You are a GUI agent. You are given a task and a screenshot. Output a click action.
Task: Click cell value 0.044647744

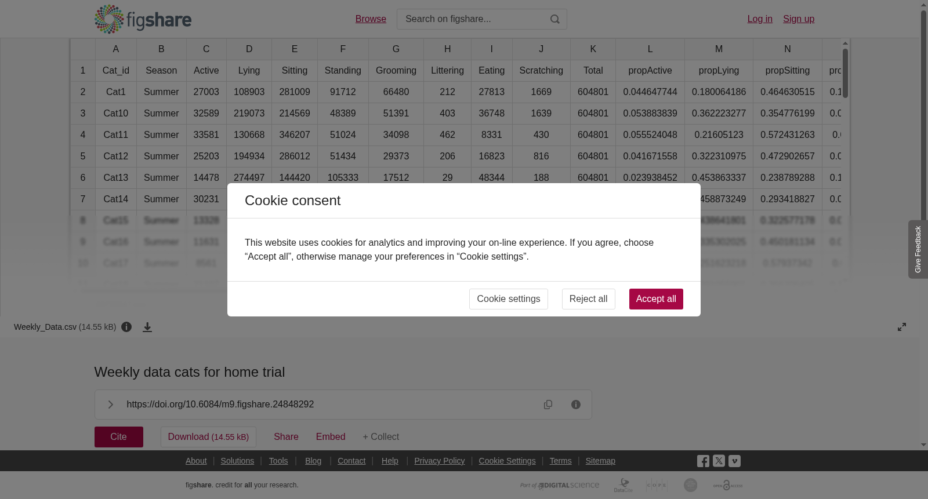[x=650, y=92]
